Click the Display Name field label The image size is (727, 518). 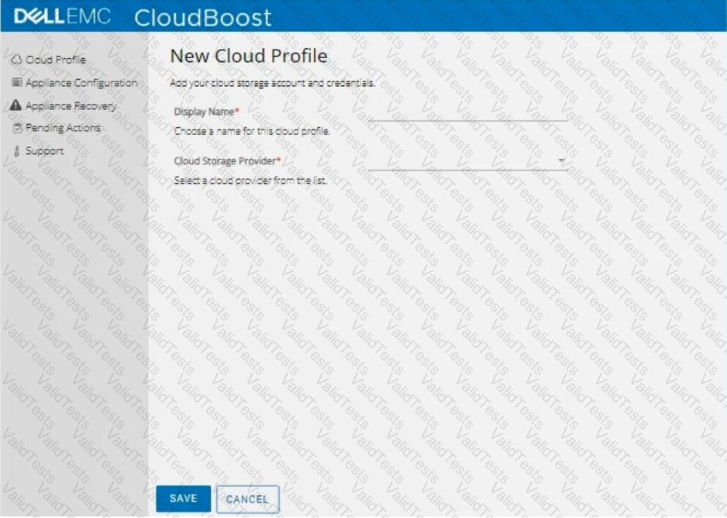[205, 112]
